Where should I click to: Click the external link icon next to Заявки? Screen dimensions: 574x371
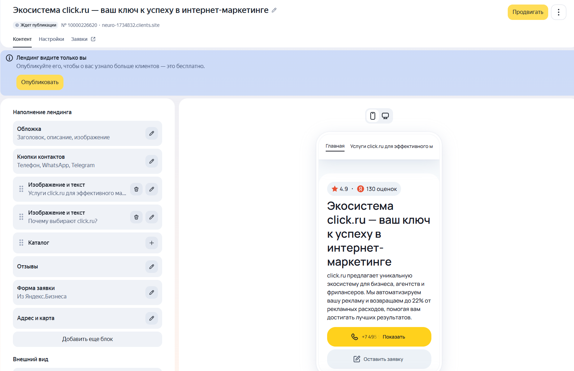pos(93,39)
